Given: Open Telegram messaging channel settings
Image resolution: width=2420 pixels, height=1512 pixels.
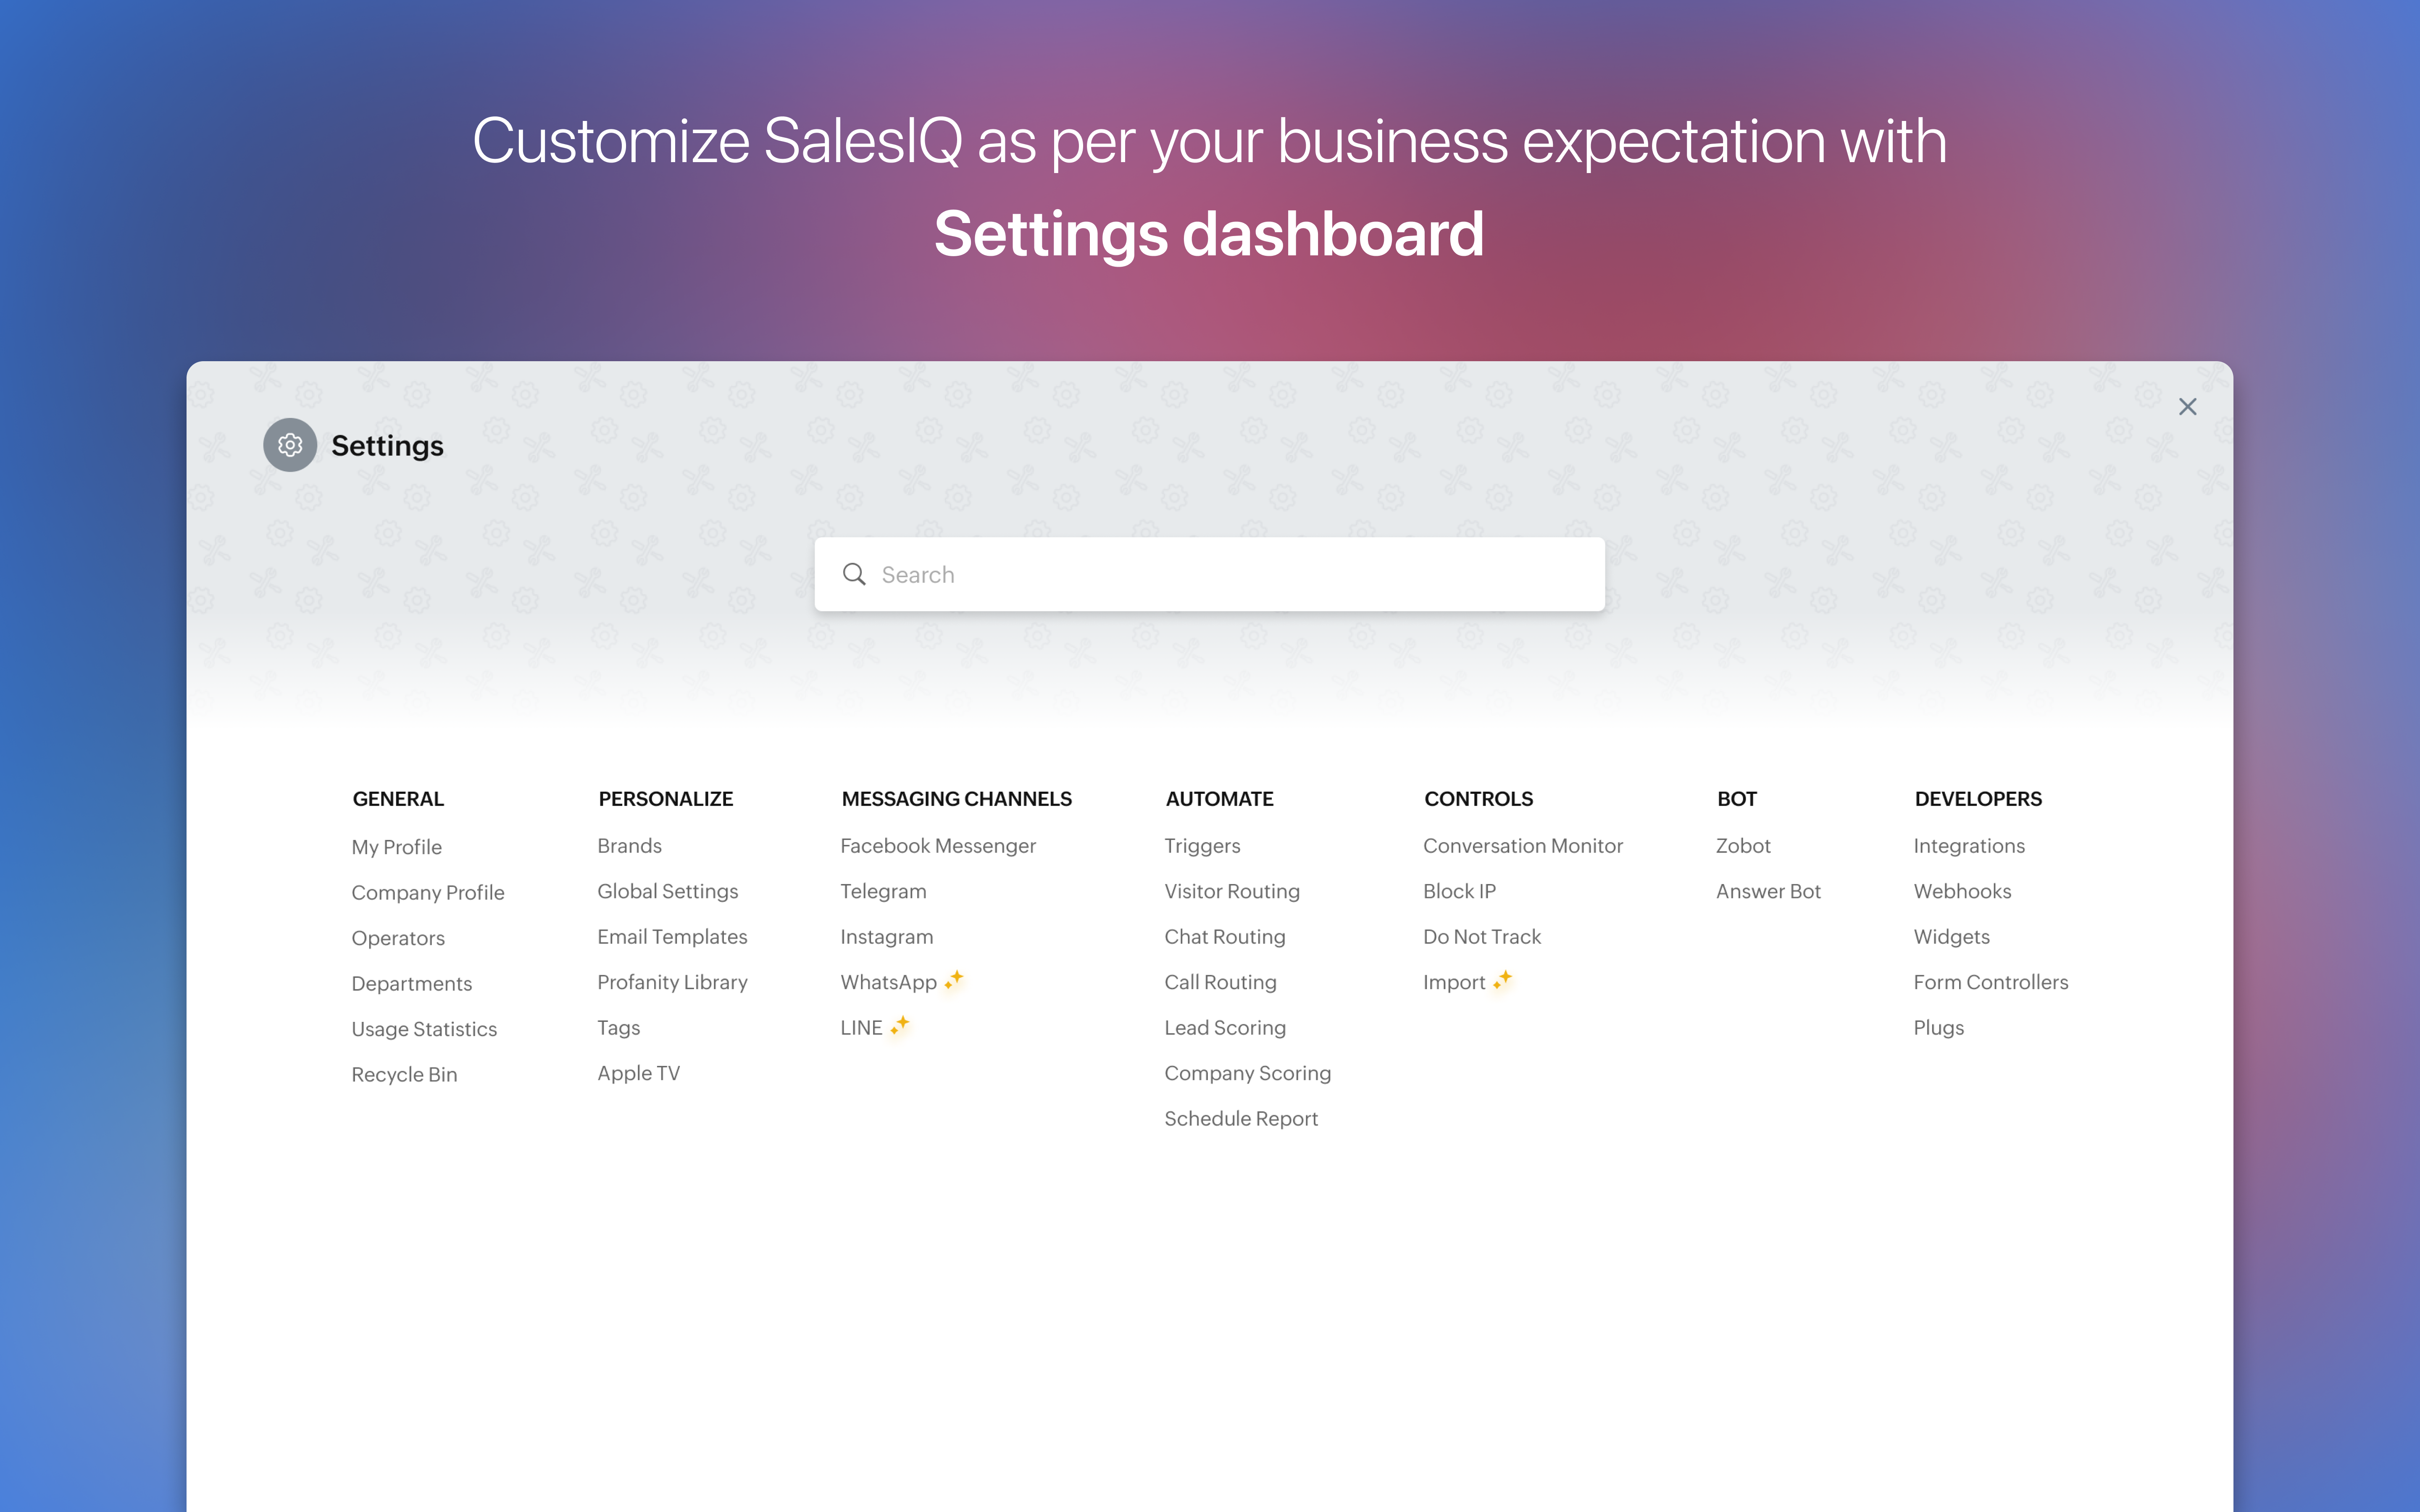Looking at the screenshot, I should (883, 891).
